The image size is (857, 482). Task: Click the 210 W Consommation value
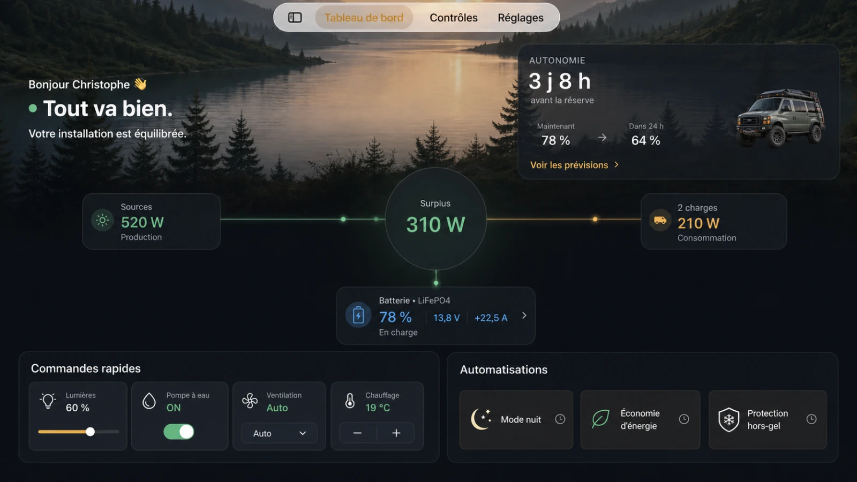tap(698, 223)
